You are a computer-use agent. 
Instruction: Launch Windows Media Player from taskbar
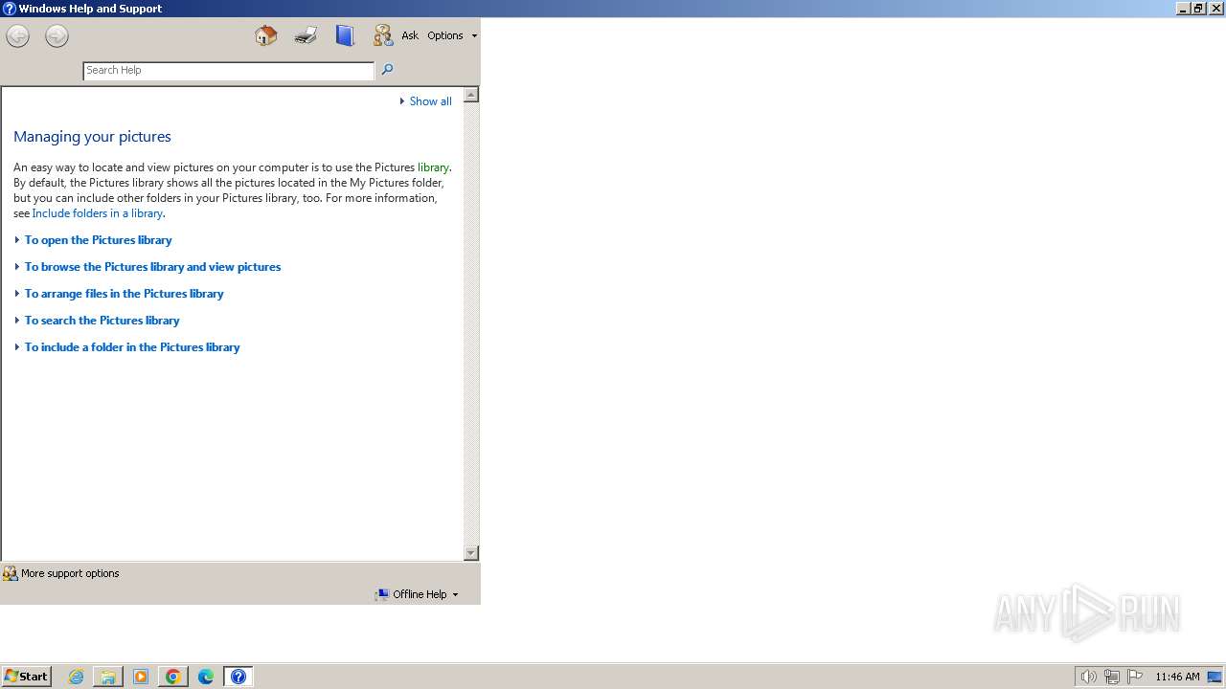pos(141,677)
